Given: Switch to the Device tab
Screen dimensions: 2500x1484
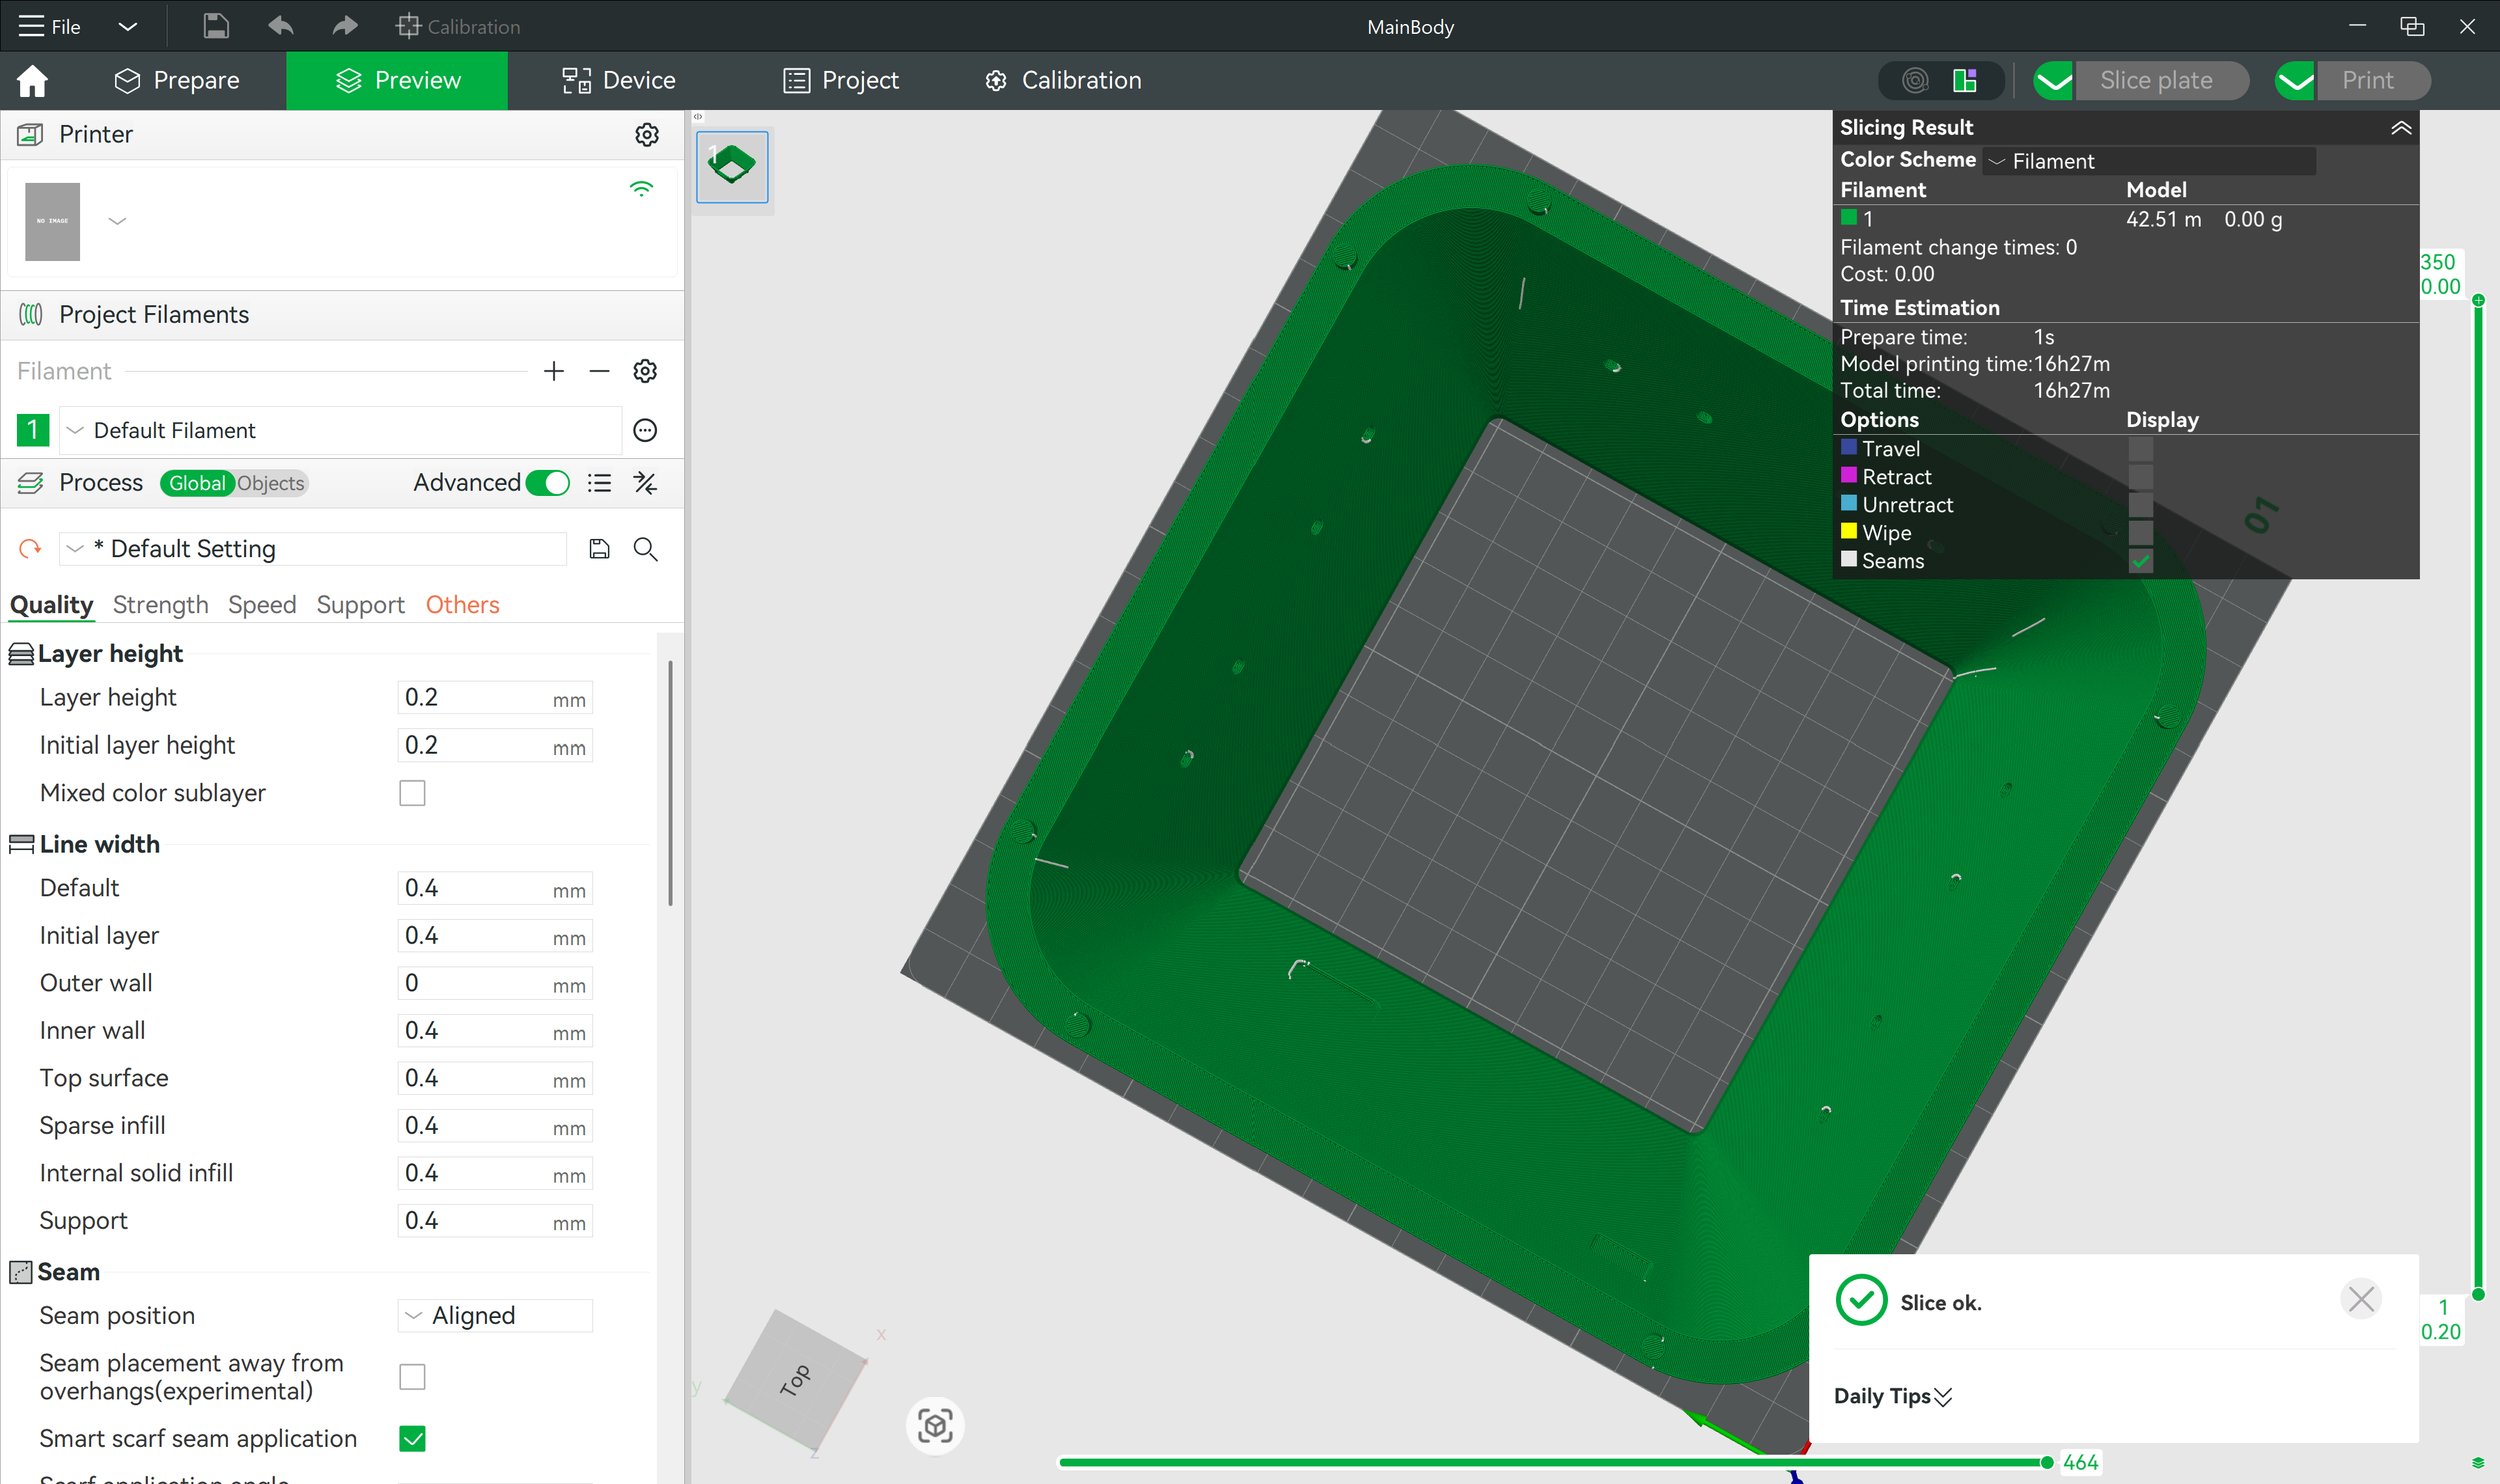Looking at the screenshot, I should [619, 80].
